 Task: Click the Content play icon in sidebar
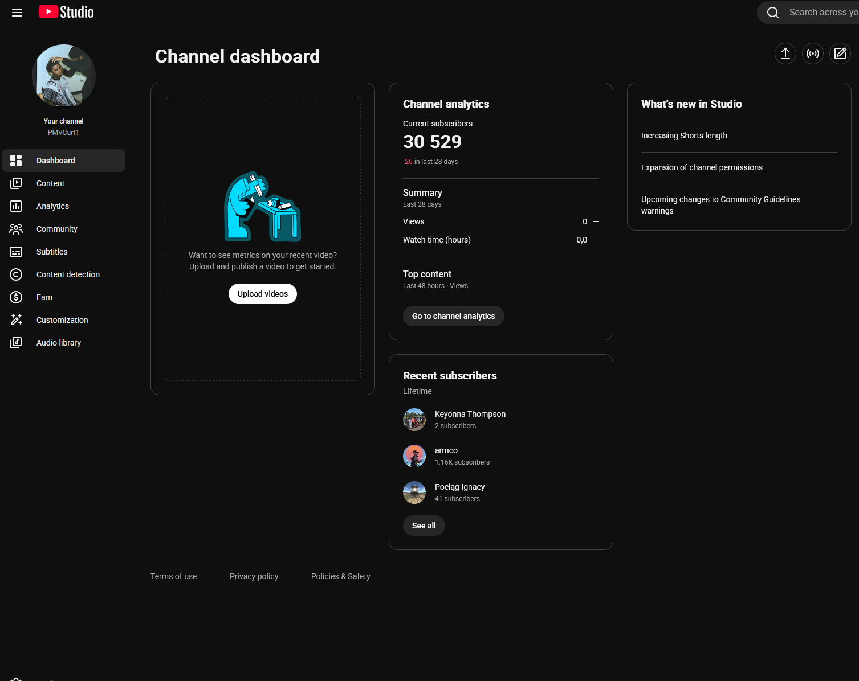pyautogui.click(x=16, y=183)
